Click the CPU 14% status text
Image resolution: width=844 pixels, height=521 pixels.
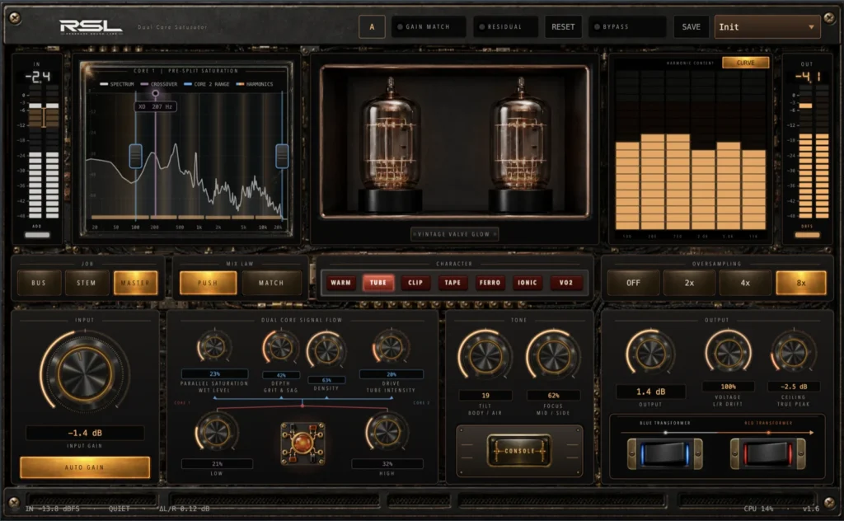pyautogui.click(x=758, y=508)
